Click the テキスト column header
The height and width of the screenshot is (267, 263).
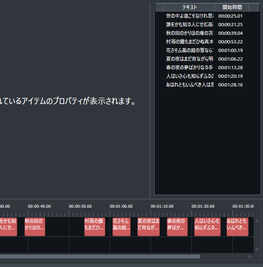(189, 7)
